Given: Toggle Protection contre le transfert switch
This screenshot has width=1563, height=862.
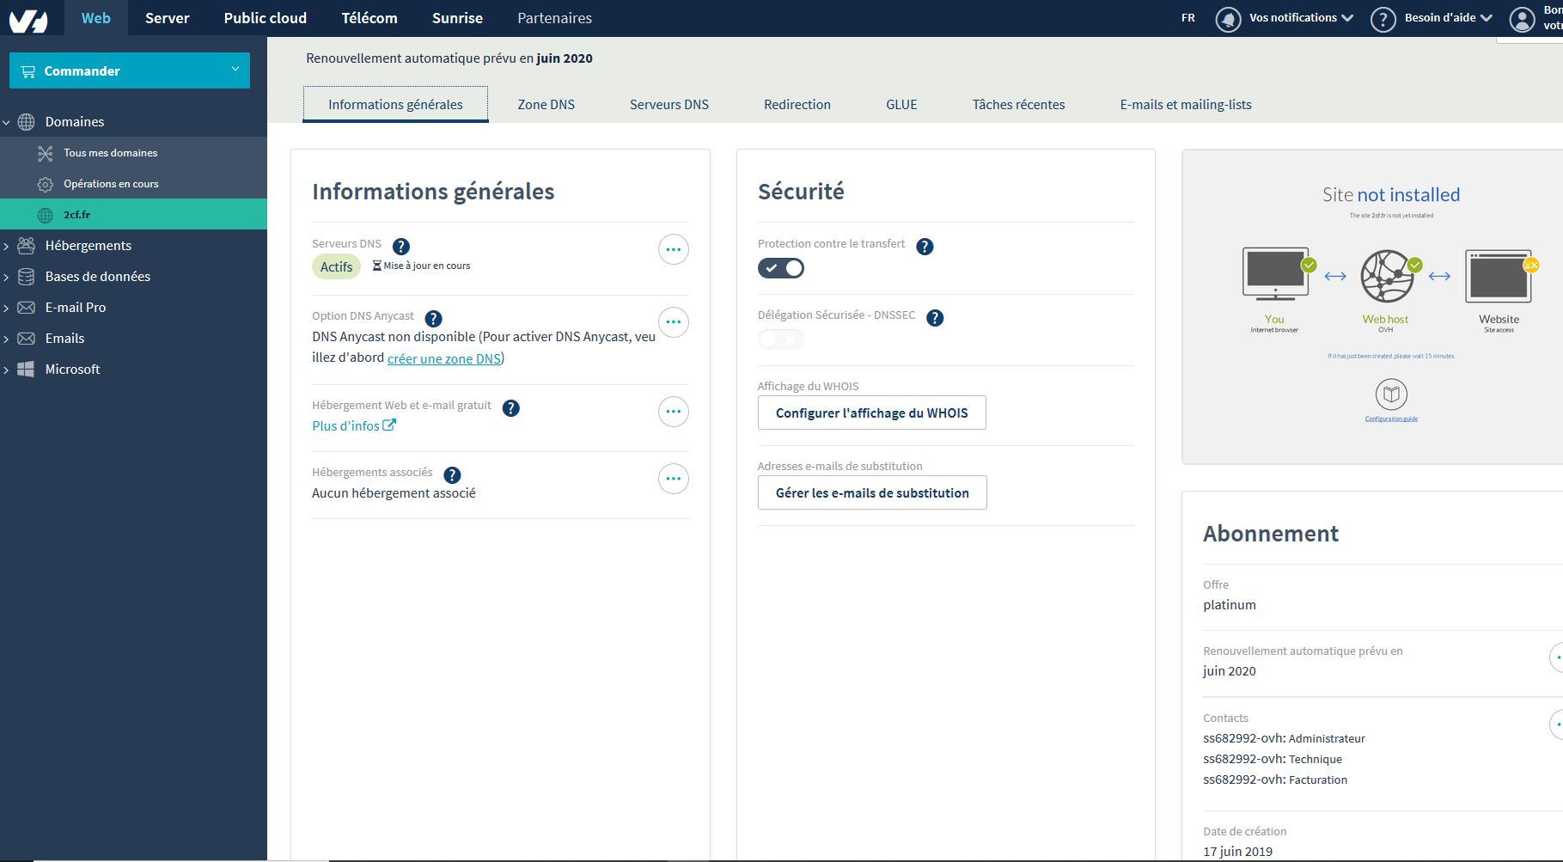Looking at the screenshot, I should click(x=781, y=268).
